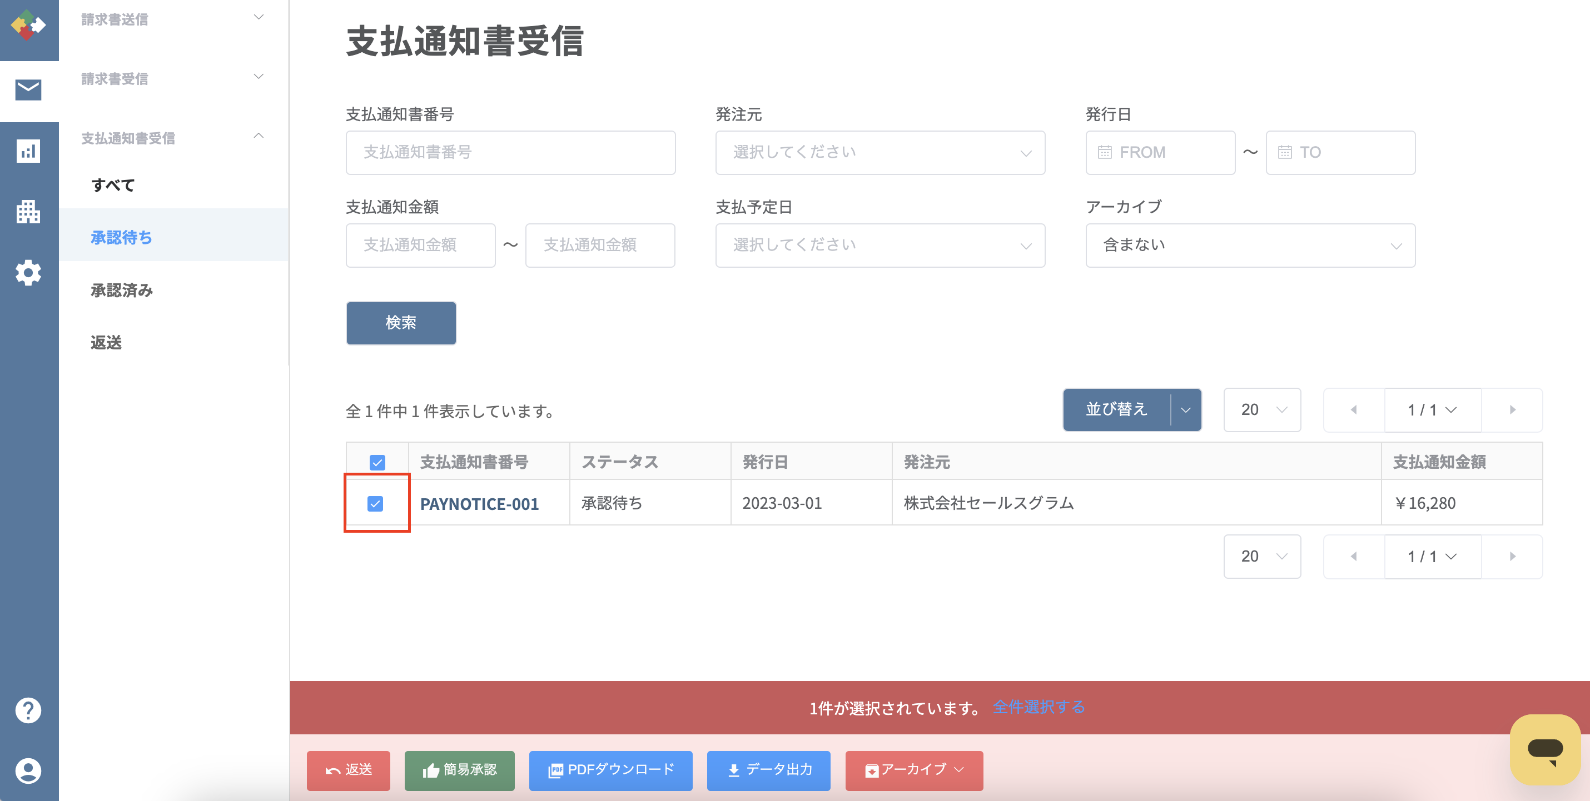1590x801 pixels.
Task: Go to previous page in bottom pagination
Action: click(1354, 557)
